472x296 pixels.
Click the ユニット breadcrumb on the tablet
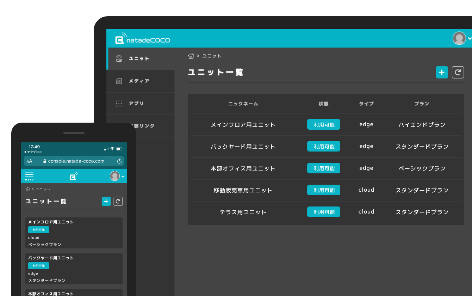pyautogui.click(x=212, y=56)
